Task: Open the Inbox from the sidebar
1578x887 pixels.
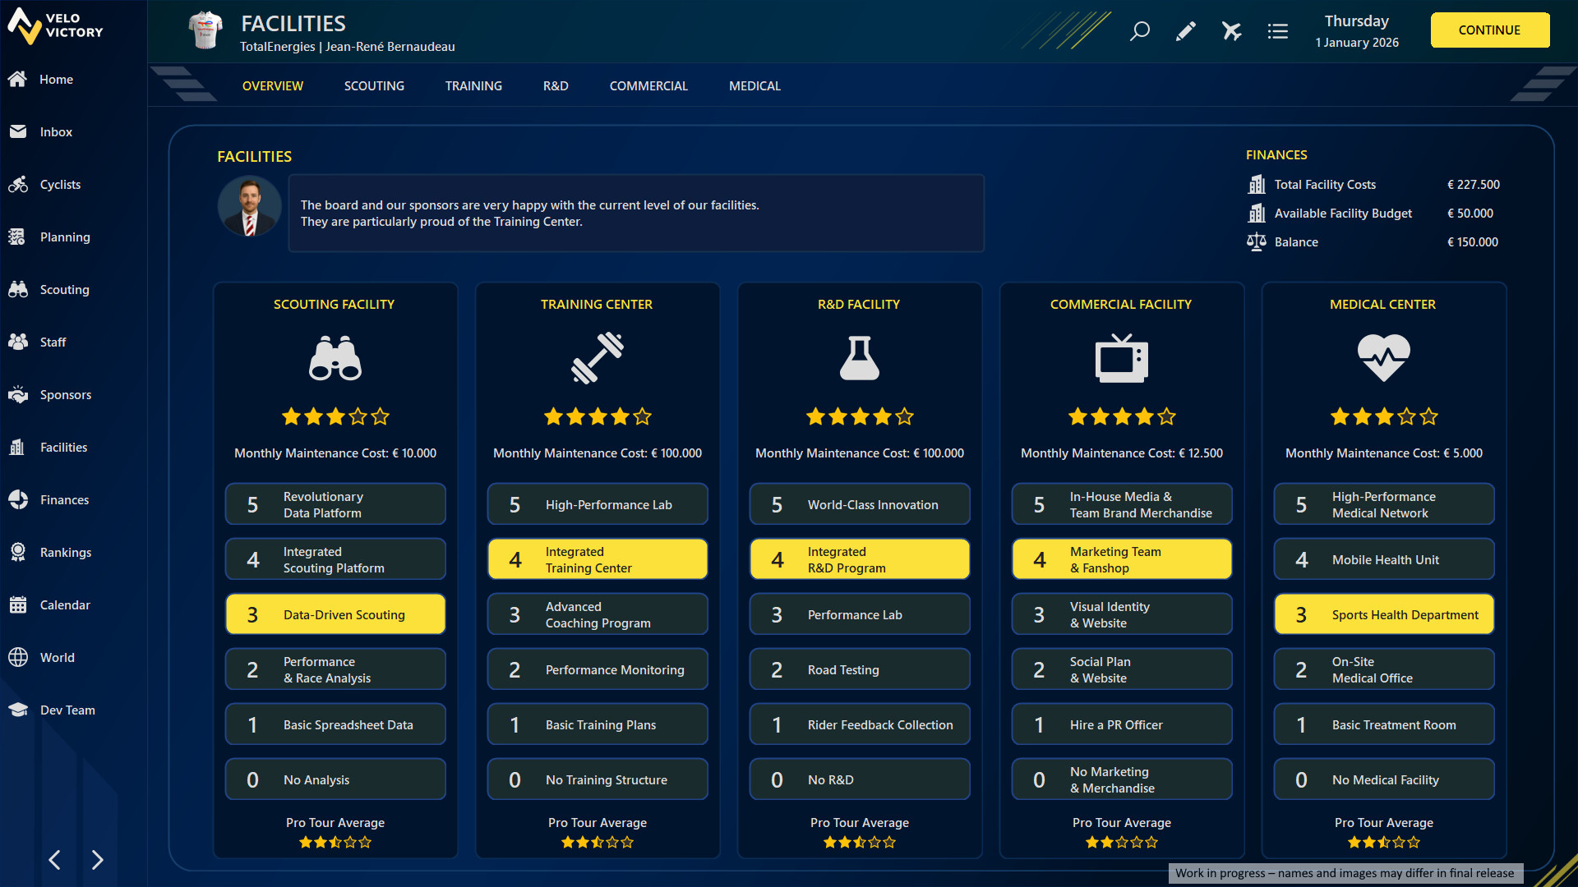Action: click(x=20, y=131)
